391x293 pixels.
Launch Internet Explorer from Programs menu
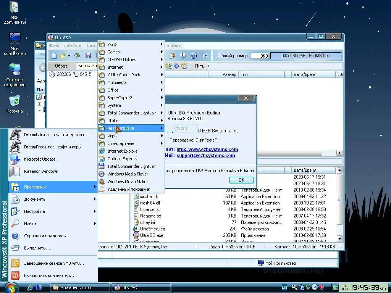[131, 151]
